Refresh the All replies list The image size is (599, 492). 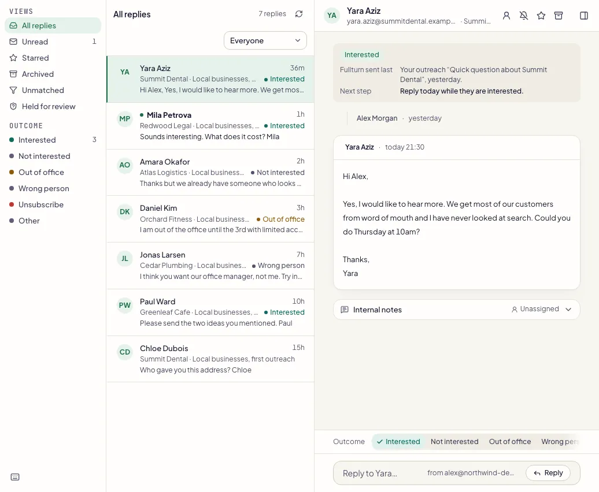[x=299, y=14]
